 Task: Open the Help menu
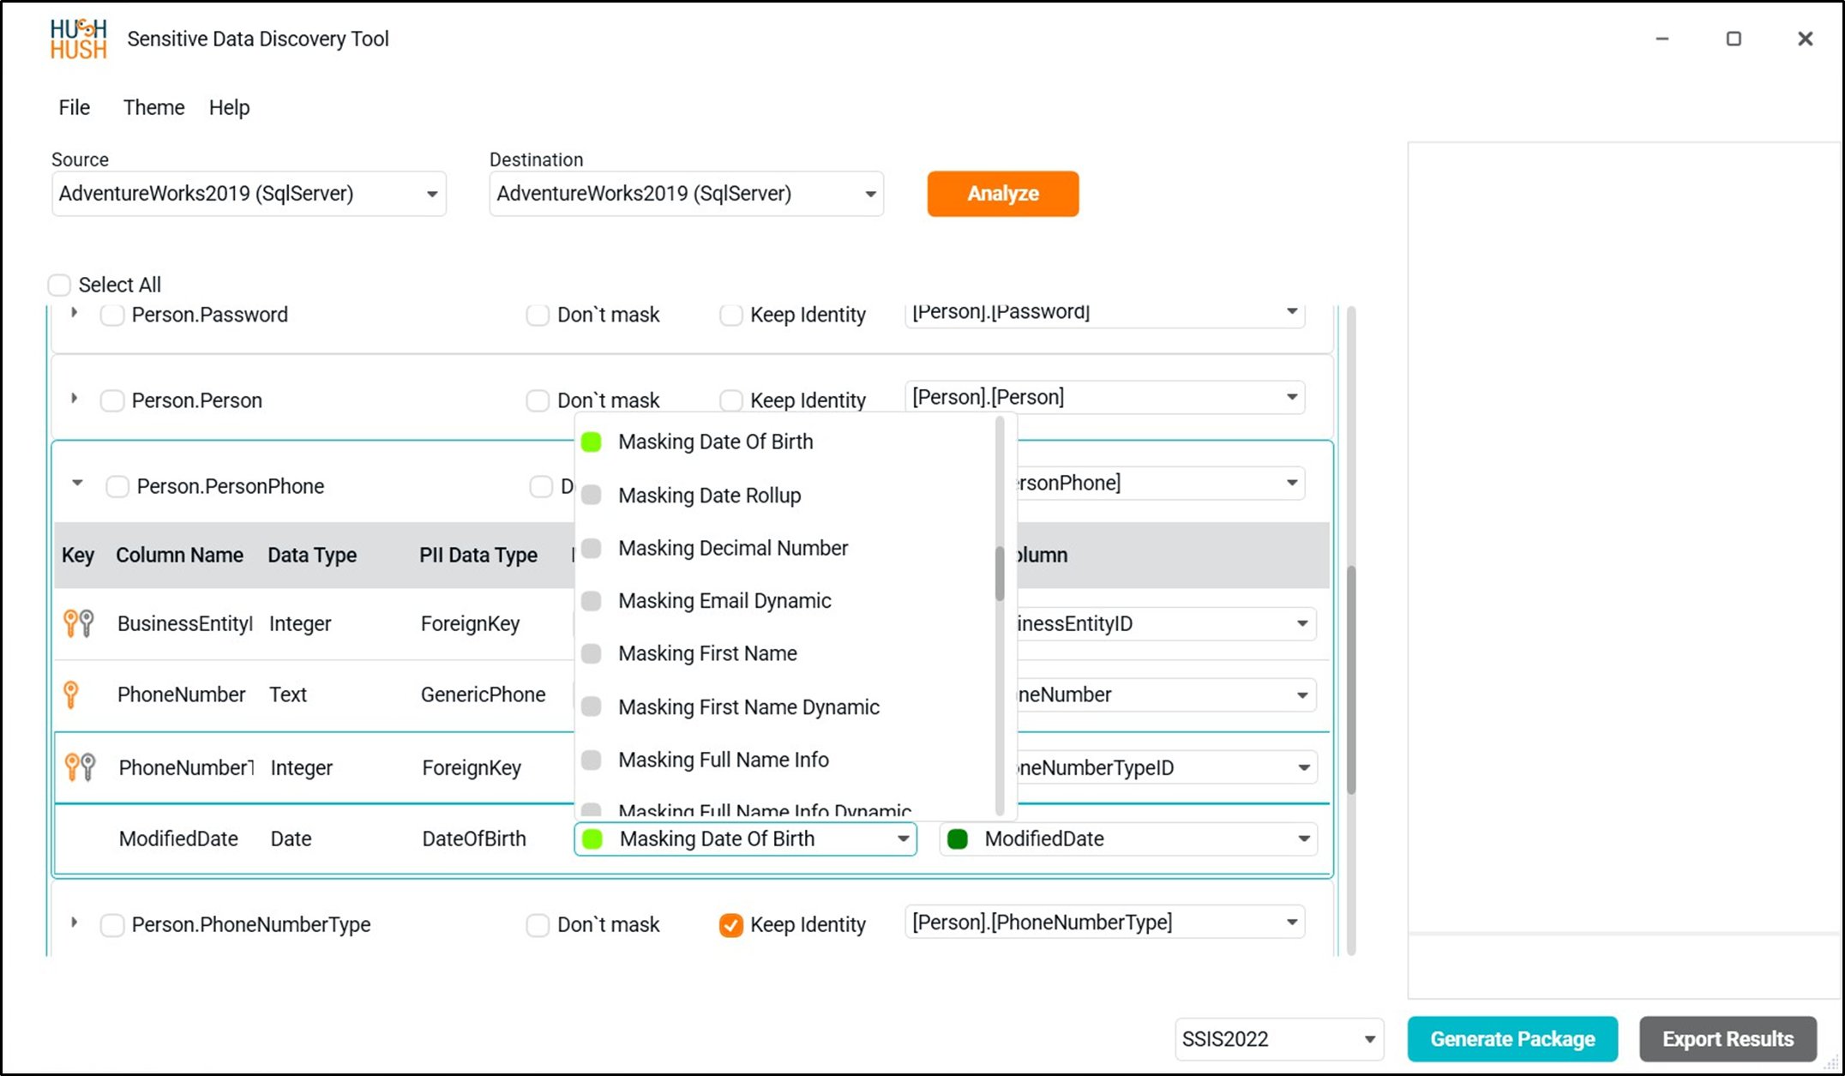click(x=229, y=107)
